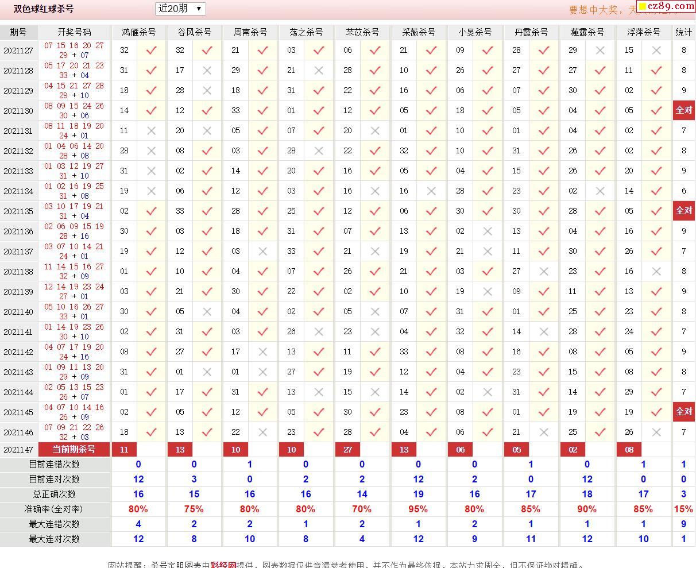Viewport: 696px width, 568px height.
Task: Click the 采薇杀号 column header
Action: point(419,32)
